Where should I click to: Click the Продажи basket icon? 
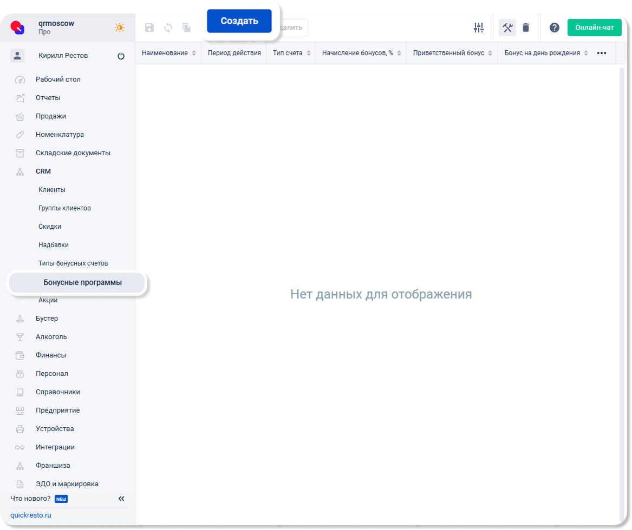coord(19,116)
